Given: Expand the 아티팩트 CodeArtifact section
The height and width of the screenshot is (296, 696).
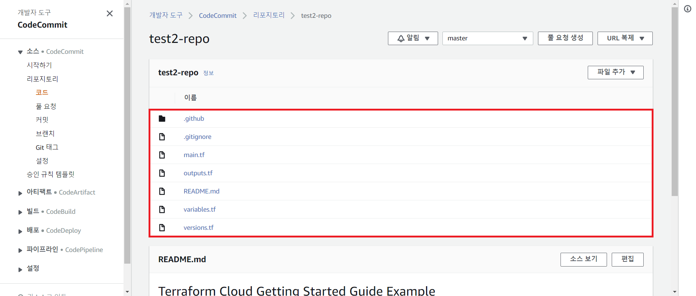Looking at the screenshot, I should pos(20,193).
